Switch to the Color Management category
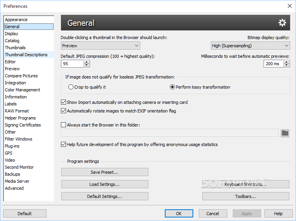296x221 pixels. 22,90
